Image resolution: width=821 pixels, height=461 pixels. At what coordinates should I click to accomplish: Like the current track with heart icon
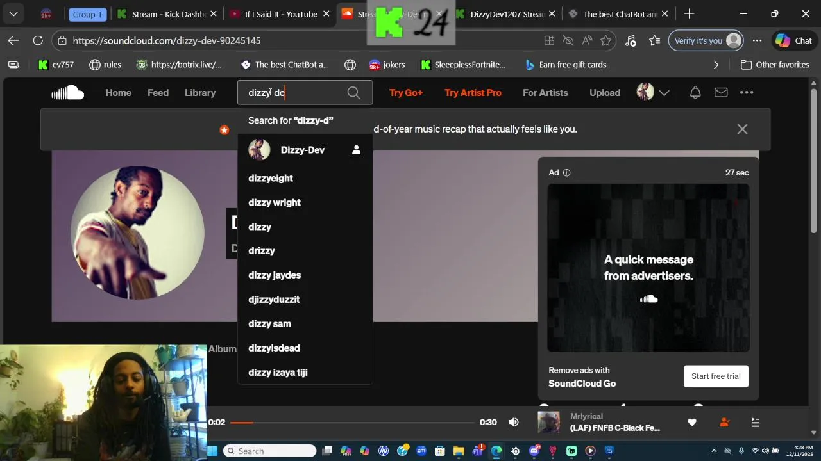click(692, 423)
